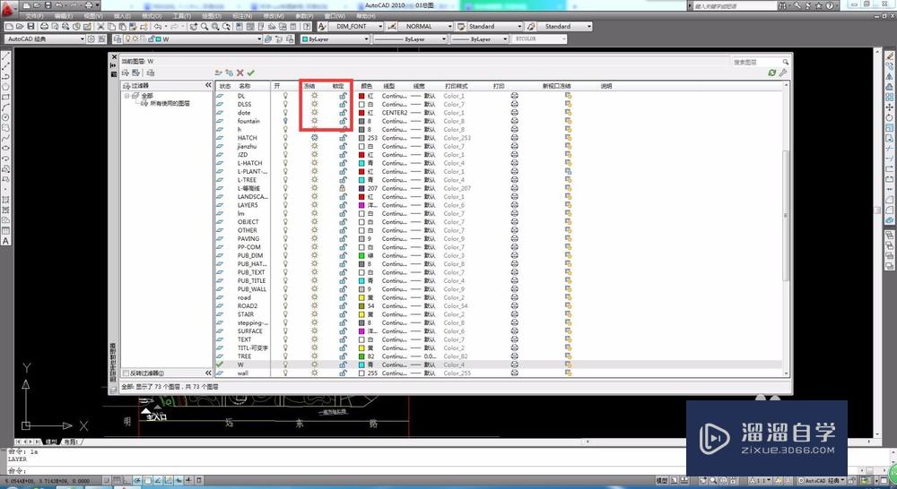
Task: Click the refresh icon in layer manager
Action: point(772,73)
